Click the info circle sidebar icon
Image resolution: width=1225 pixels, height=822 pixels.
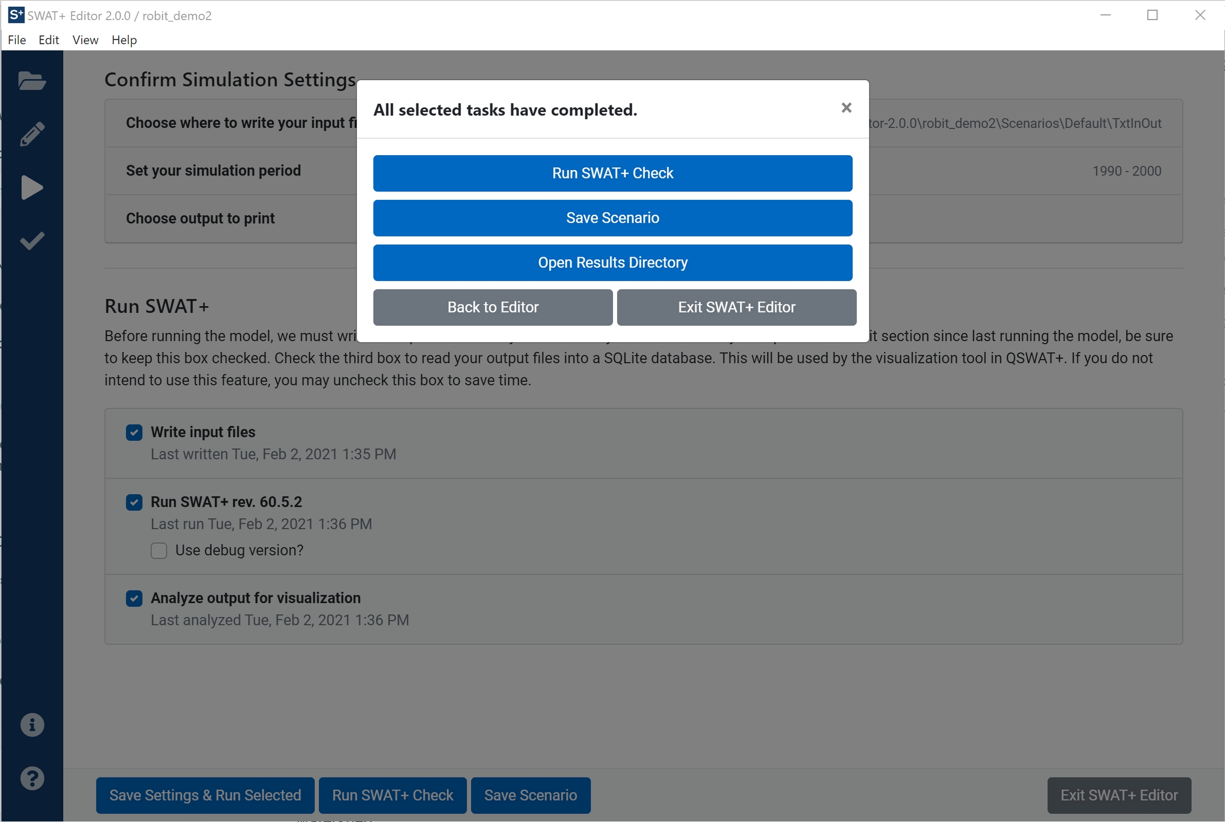click(31, 725)
